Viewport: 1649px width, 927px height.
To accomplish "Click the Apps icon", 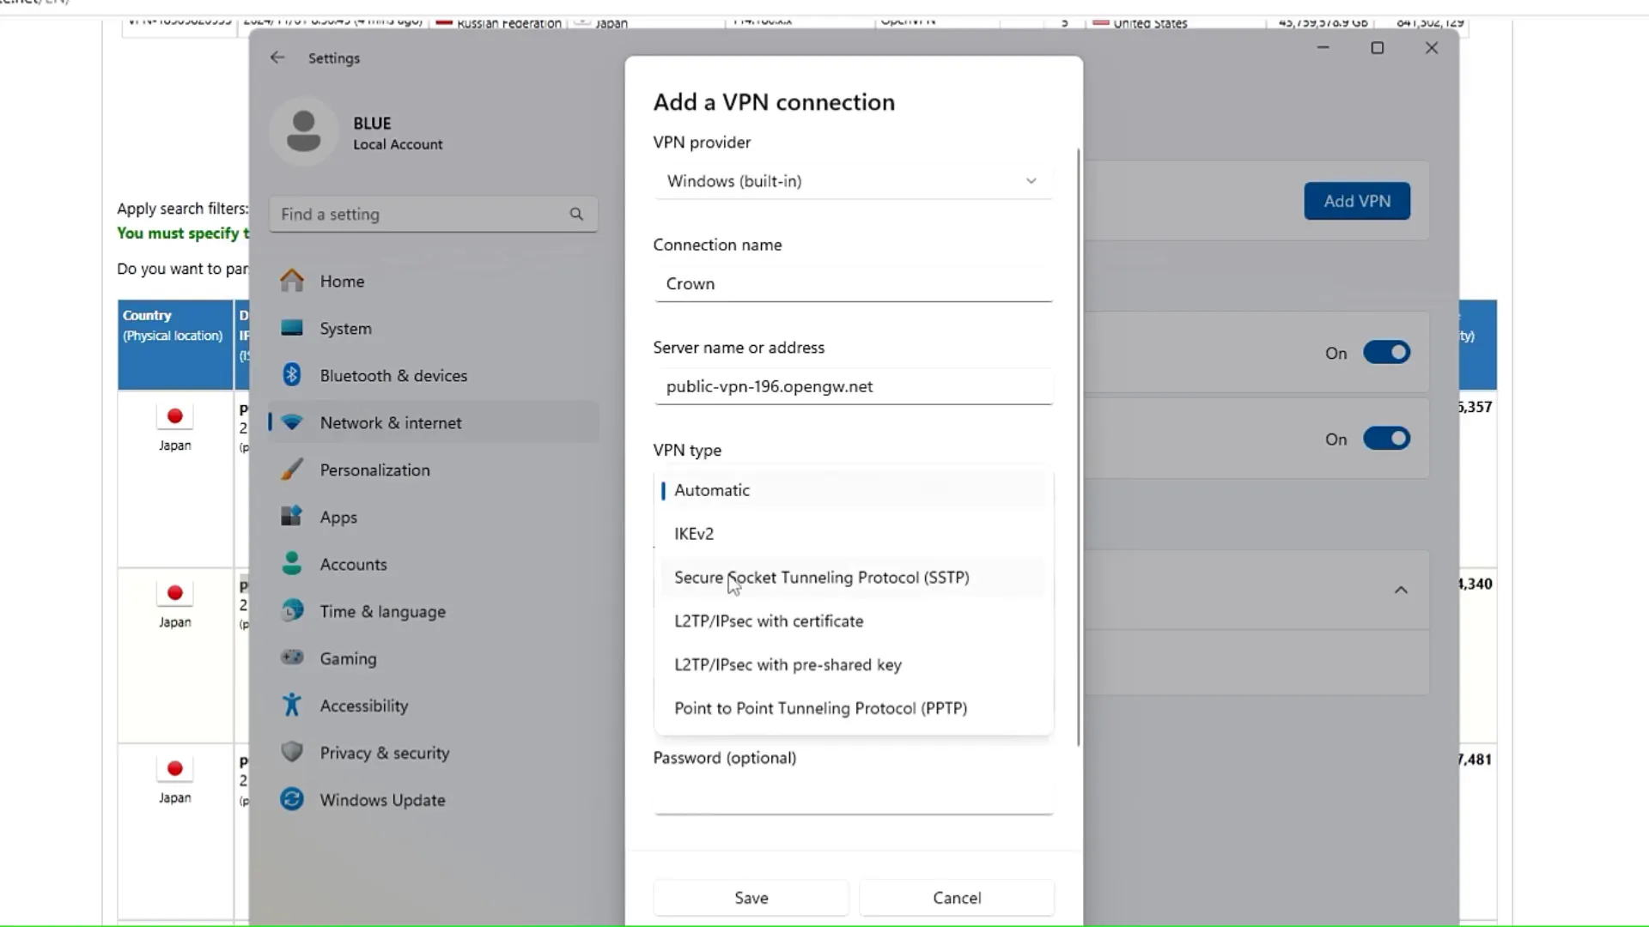I will (292, 517).
